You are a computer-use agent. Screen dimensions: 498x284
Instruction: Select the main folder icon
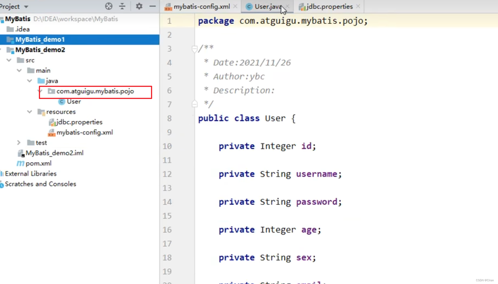[x=31, y=71]
